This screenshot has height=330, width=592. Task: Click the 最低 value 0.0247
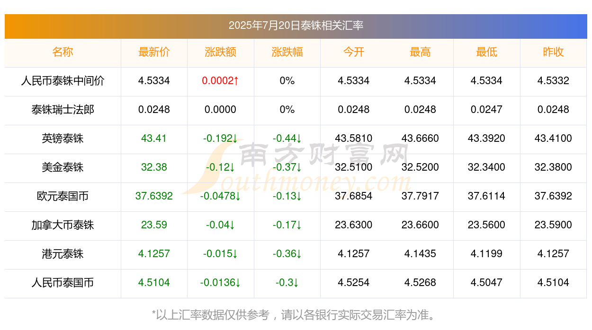click(x=486, y=110)
